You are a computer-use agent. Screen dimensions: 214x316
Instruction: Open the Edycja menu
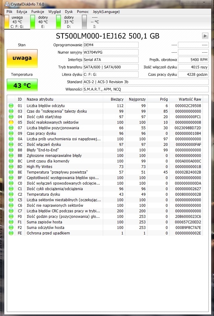pos(22,12)
